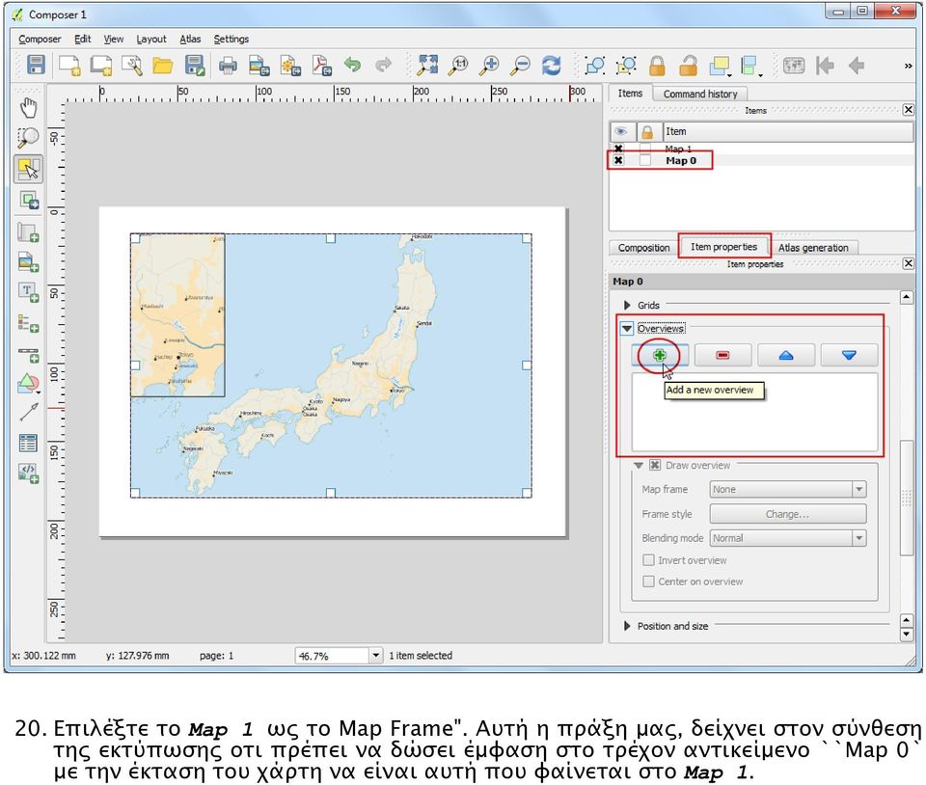
Task: Activate the Select/Move Item tool
Action: (28, 170)
